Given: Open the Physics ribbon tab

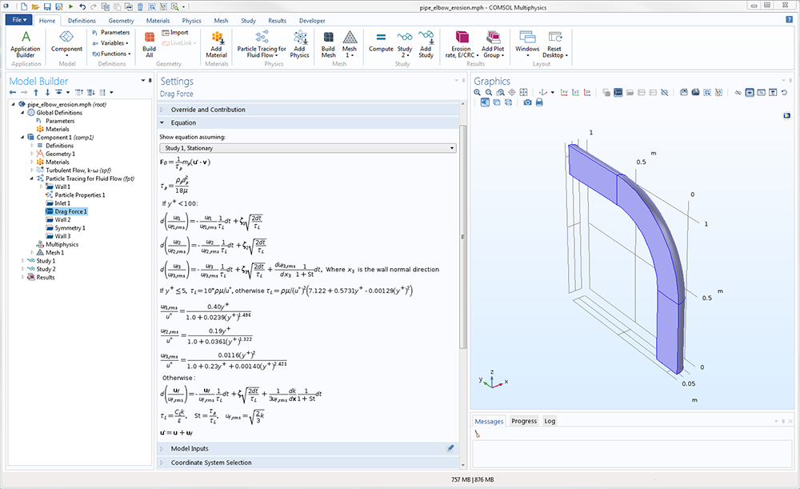Looking at the screenshot, I should (191, 21).
